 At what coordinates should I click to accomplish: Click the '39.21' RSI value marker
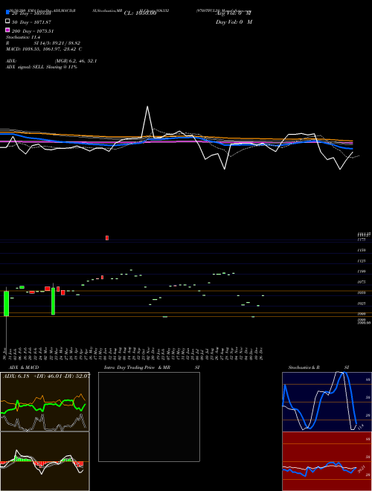click(x=362, y=469)
